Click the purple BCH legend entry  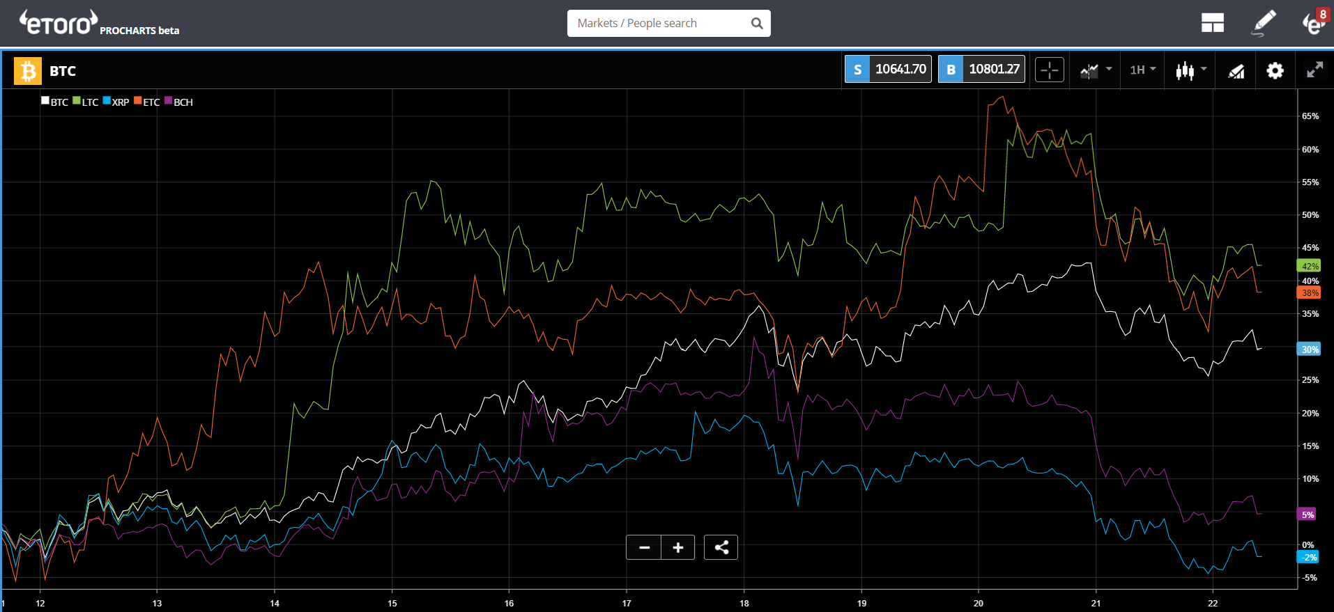178,102
